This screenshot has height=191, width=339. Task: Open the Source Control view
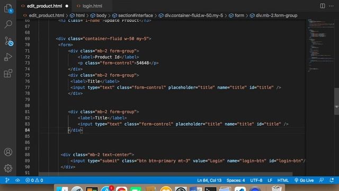coord(8,41)
